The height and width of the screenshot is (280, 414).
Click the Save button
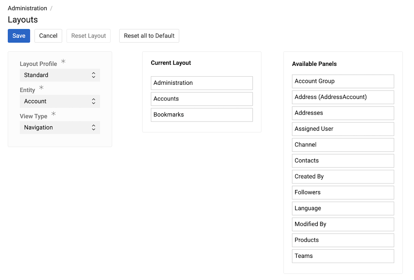pos(19,36)
